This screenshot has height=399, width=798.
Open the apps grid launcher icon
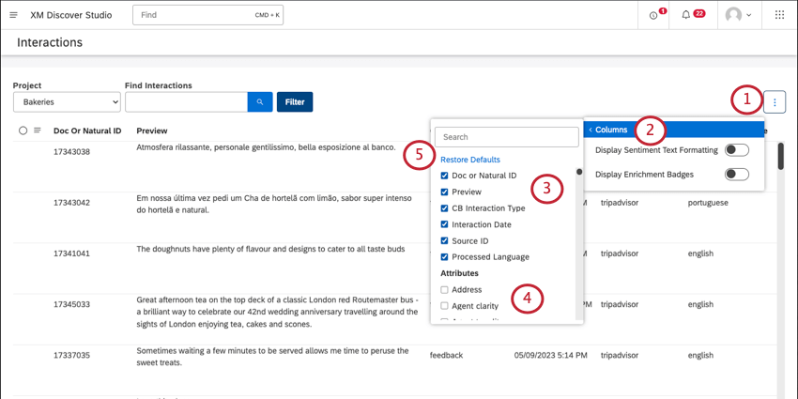pyautogui.click(x=779, y=15)
